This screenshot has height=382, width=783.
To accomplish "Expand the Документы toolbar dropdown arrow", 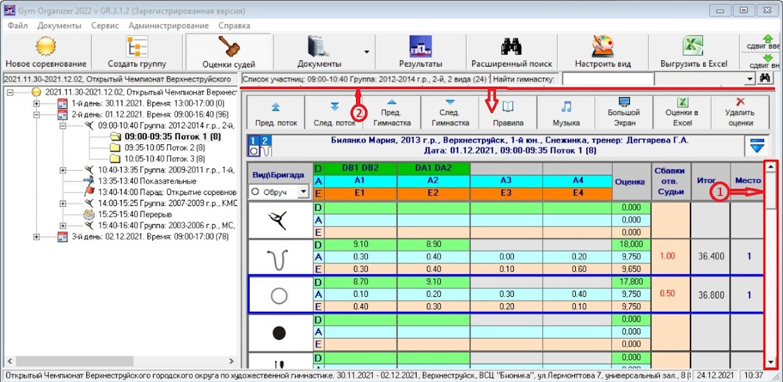I will tap(366, 52).
